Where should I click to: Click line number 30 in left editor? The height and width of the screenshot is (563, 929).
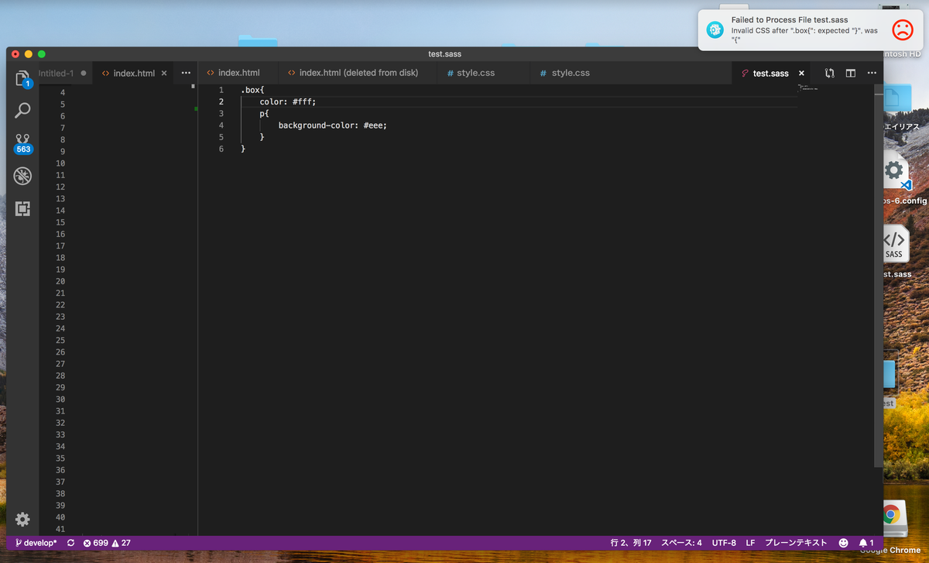(60, 399)
